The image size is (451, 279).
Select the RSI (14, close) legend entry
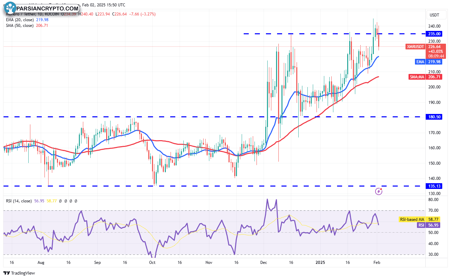click(19, 201)
